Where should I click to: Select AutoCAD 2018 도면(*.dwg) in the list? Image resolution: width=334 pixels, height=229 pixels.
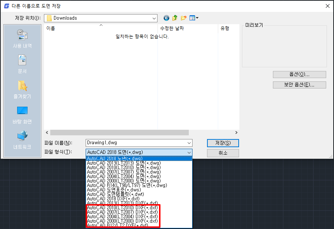pos(139,158)
